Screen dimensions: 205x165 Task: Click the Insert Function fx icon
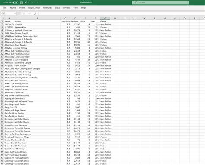pos(35,13)
